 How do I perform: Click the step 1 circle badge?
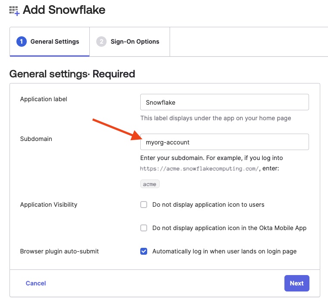pos(22,42)
